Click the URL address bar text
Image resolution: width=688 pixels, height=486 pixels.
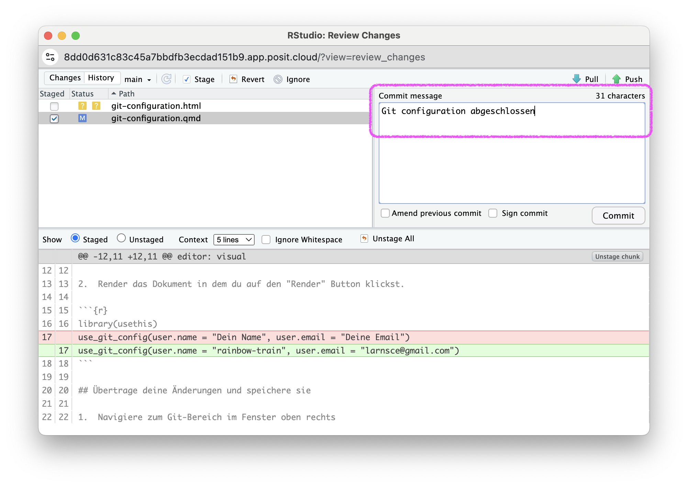244,57
